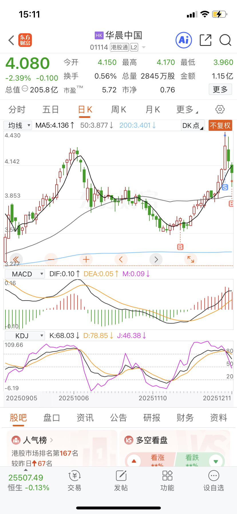Tap the 更多 quote details button
Viewport: 237px width, 514px height.
pyautogui.click(x=220, y=89)
